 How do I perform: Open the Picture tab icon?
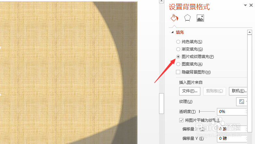click(200, 18)
